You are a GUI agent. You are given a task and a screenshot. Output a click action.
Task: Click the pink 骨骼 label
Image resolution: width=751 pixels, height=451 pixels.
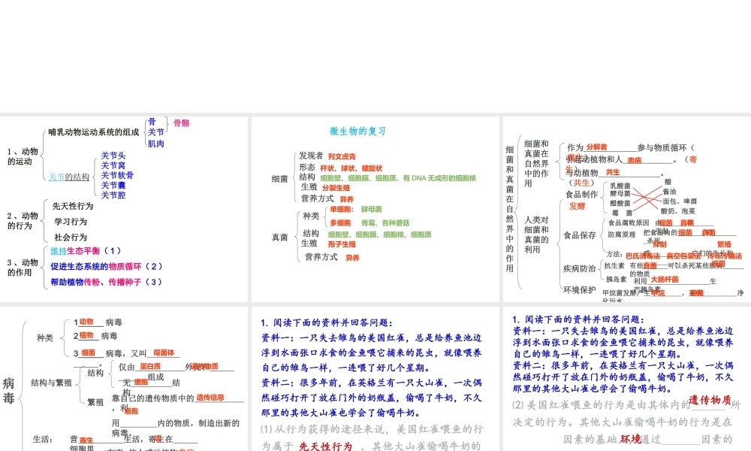pos(181,123)
